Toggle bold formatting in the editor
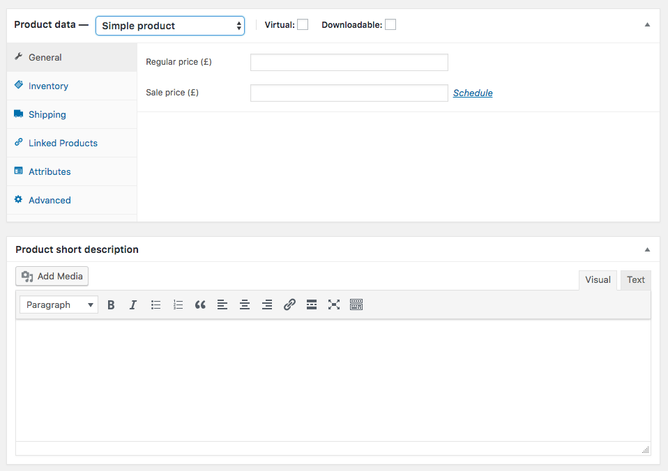The width and height of the screenshot is (668, 471). tap(111, 304)
